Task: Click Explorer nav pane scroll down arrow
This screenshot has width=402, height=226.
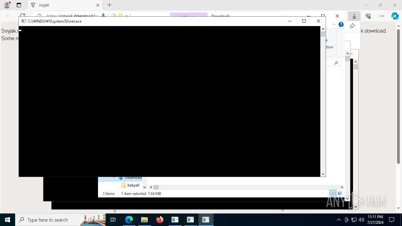Action: point(144,187)
